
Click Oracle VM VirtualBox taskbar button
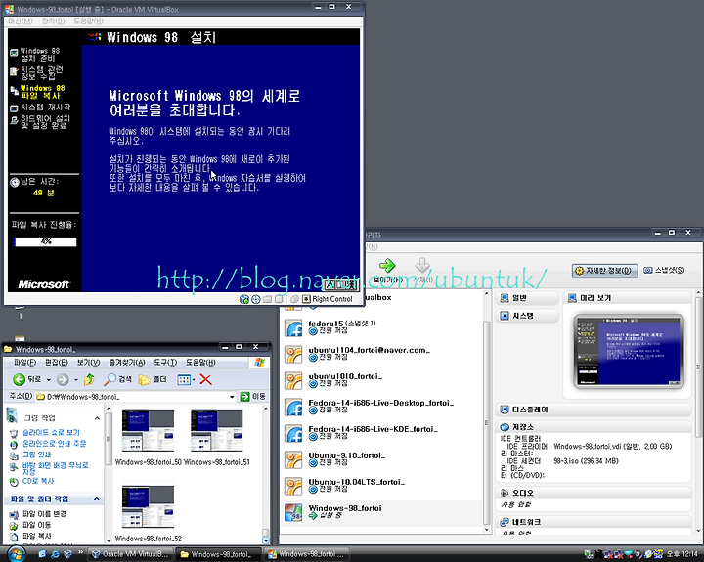coord(129,554)
